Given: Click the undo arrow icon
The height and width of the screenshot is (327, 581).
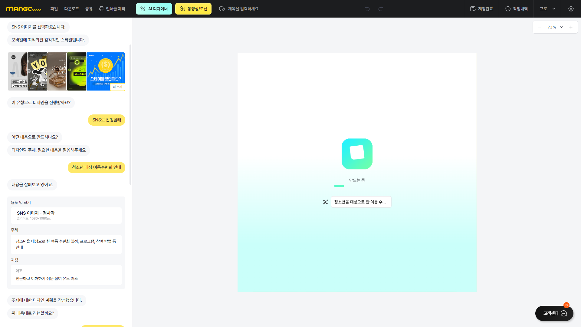Looking at the screenshot, I should point(367,9).
